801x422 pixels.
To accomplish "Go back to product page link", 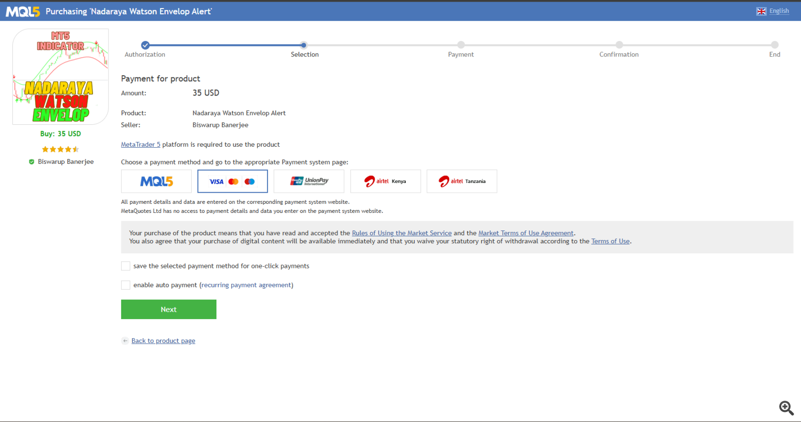I will tap(163, 341).
